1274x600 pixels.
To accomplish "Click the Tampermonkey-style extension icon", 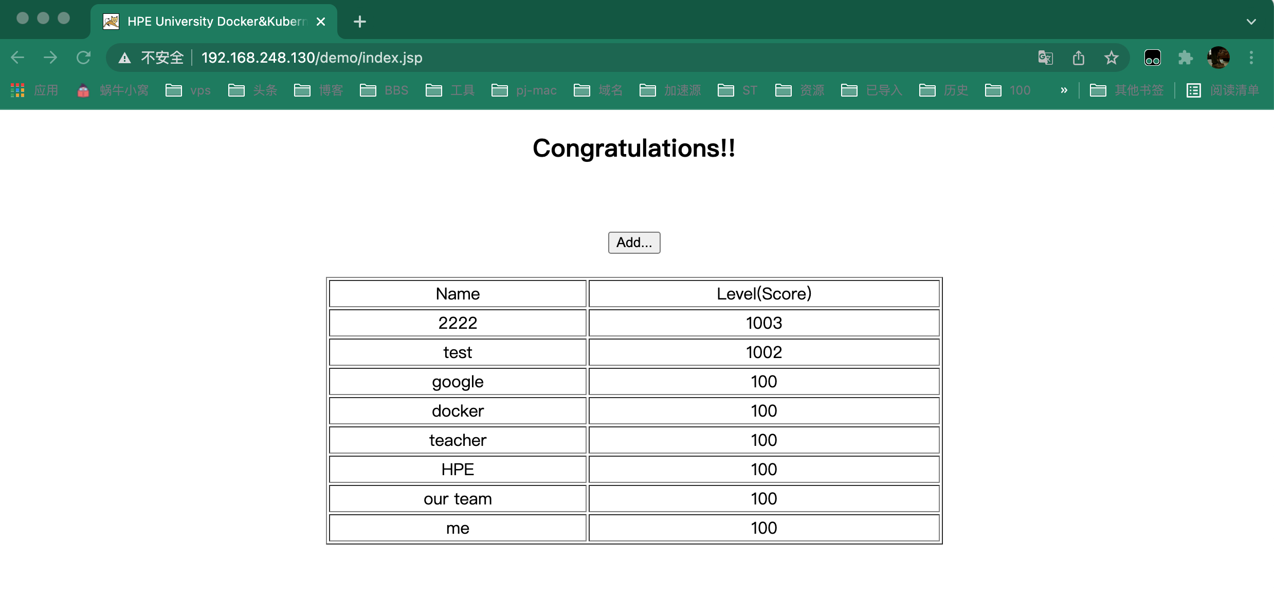I will 1152,58.
